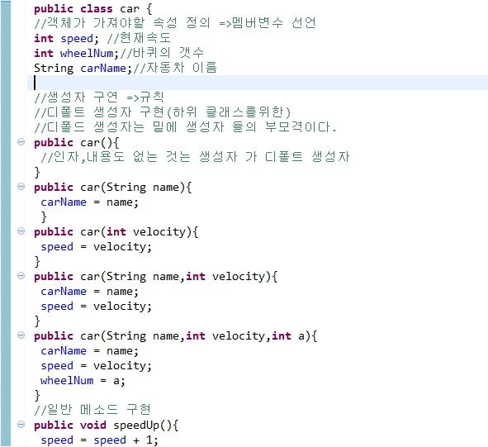Click the comment '//객체가 가져야할 속성 정의'
The height and width of the screenshot is (447, 488).
[175, 23]
